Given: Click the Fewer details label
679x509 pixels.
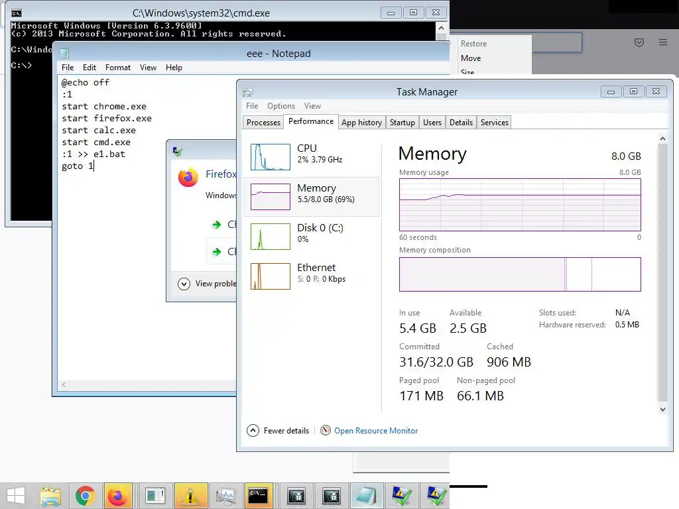Looking at the screenshot, I should coord(286,431).
